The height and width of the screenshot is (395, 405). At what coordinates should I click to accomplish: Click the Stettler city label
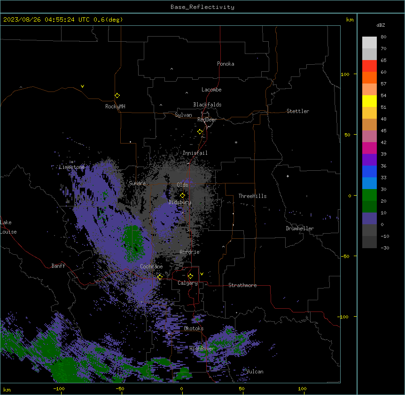click(x=298, y=111)
